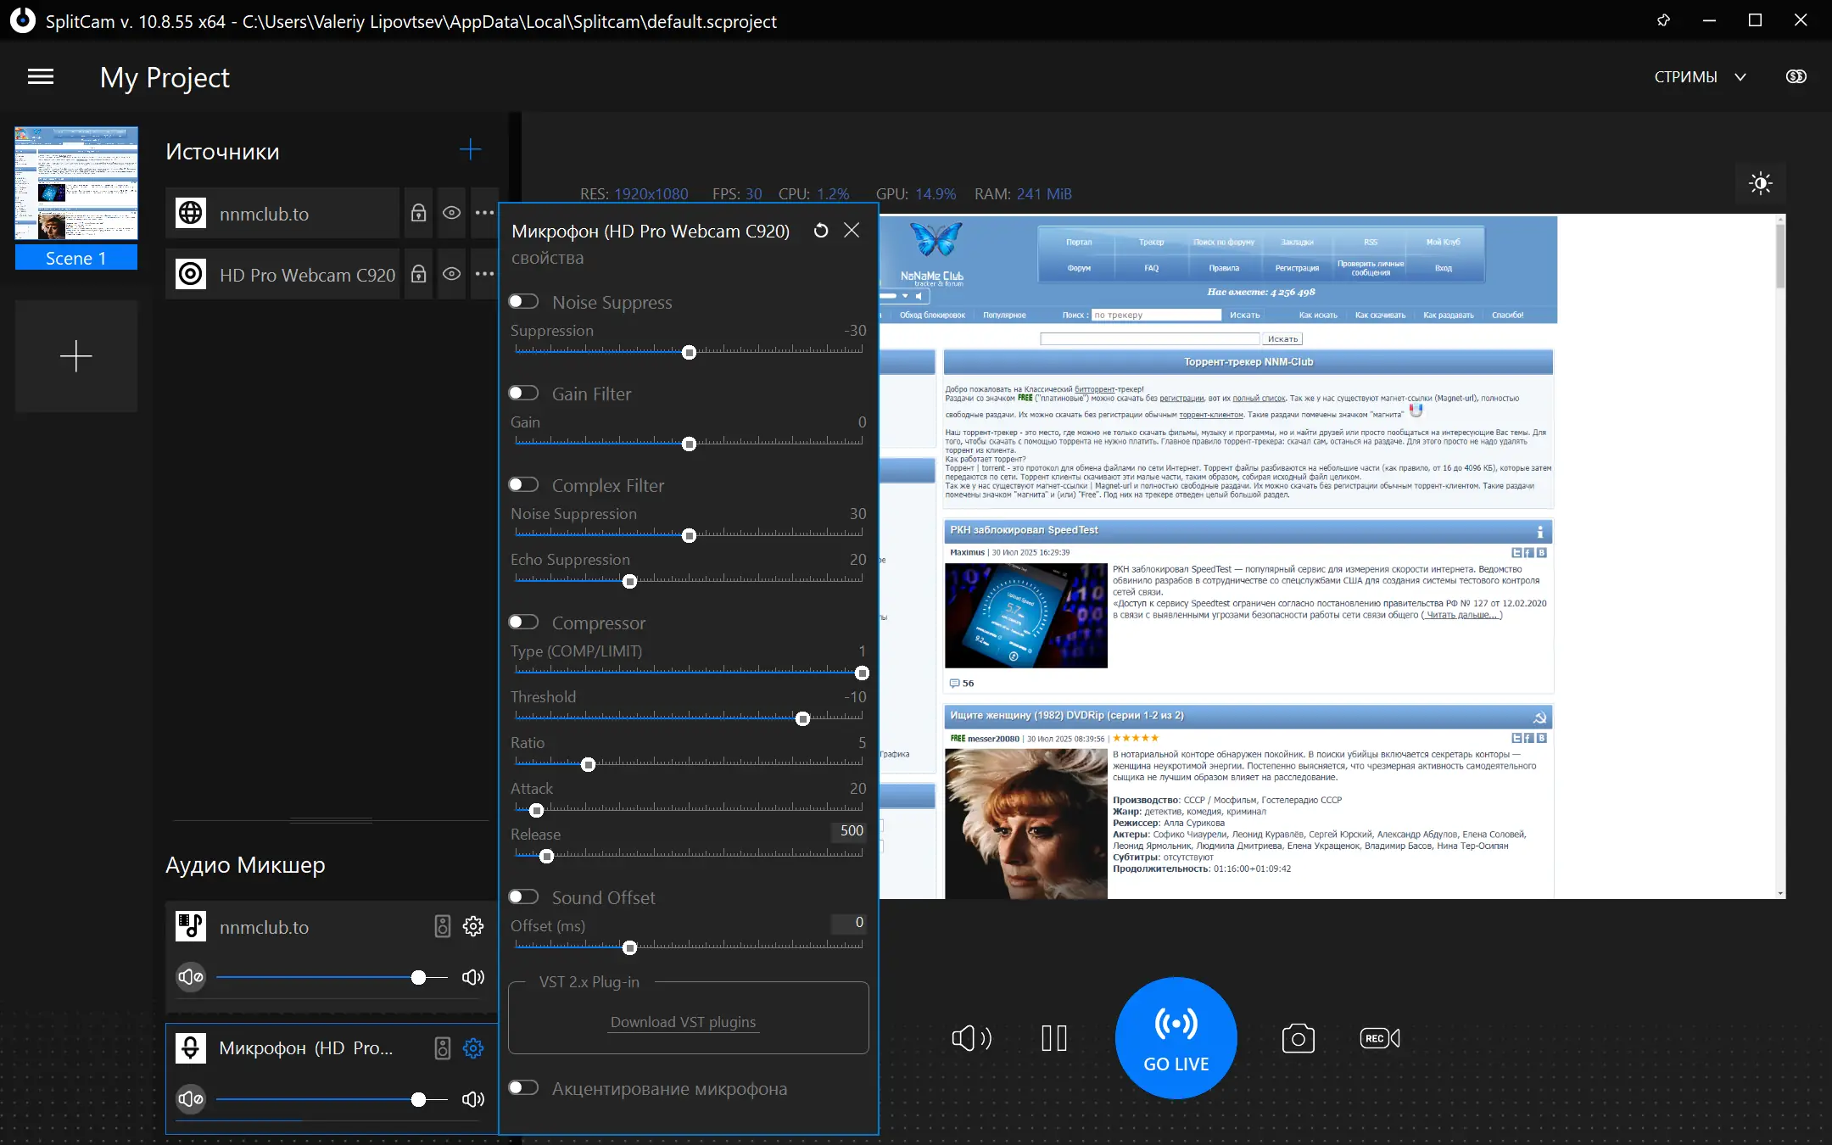Open more options for HD Pro Webcam C920
The width and height of the screenshot is (1832, 1145).
coord(484,274)
